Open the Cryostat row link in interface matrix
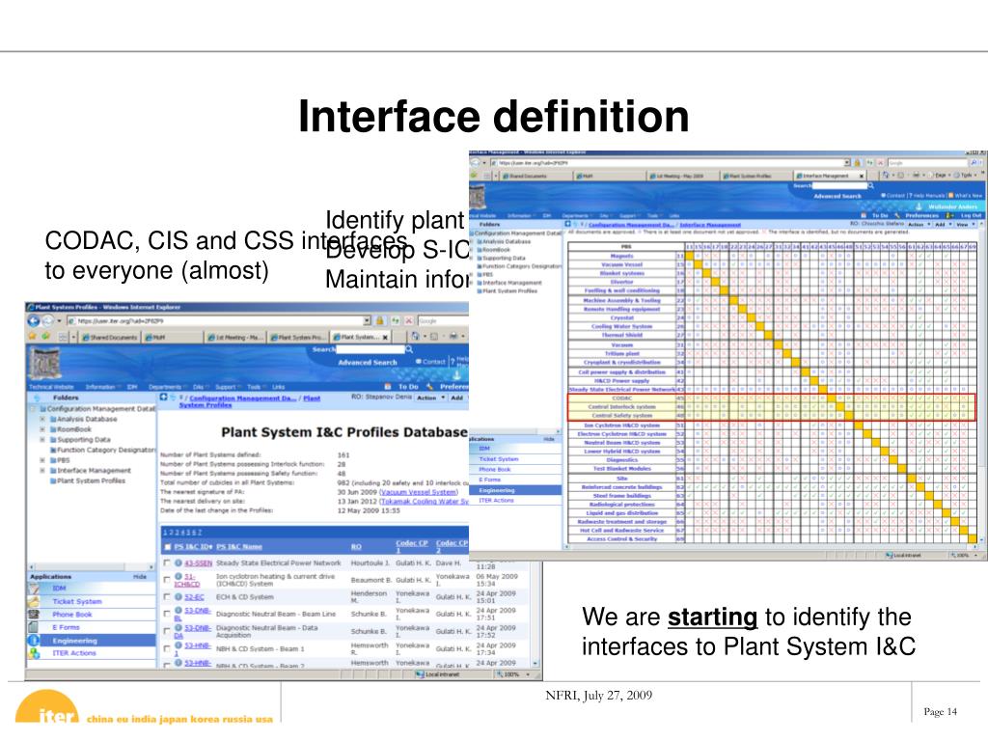The height and width of the screenshot is (741, 988). (622, 317)
